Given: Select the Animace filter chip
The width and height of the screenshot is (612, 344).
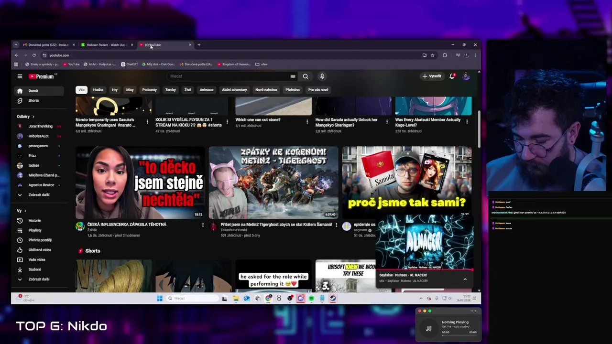Looking at the screenshot, I should [207, 90].
